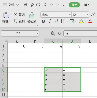Open the Print Preview icon

(x=45, y=5)
